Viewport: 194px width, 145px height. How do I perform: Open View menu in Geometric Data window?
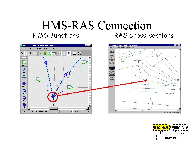118,47
